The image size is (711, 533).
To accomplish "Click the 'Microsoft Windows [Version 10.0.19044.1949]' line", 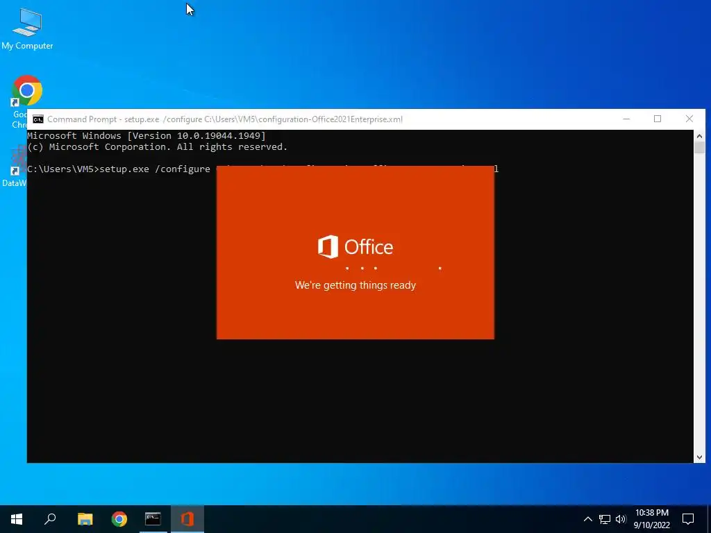I will point(147,135).
